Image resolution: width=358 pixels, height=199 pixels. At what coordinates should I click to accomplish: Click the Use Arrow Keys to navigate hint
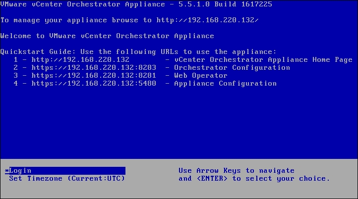(x=236, y=171)
